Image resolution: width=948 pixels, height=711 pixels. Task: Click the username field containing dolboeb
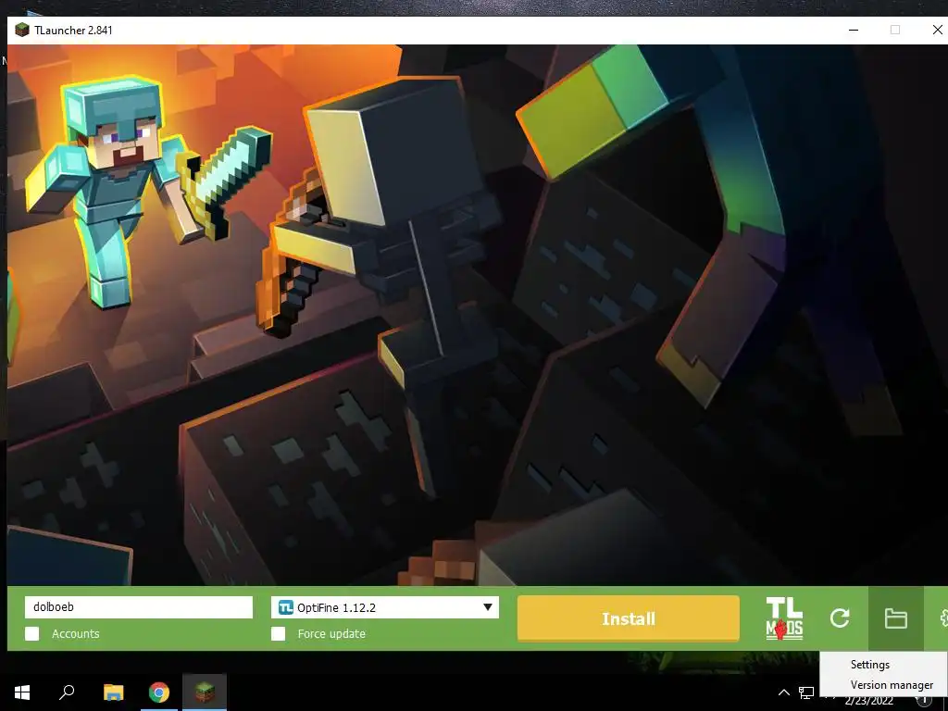139,607
